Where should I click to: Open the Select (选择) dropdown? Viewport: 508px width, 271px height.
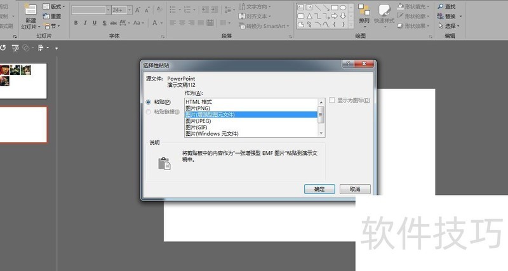(448, 25)
